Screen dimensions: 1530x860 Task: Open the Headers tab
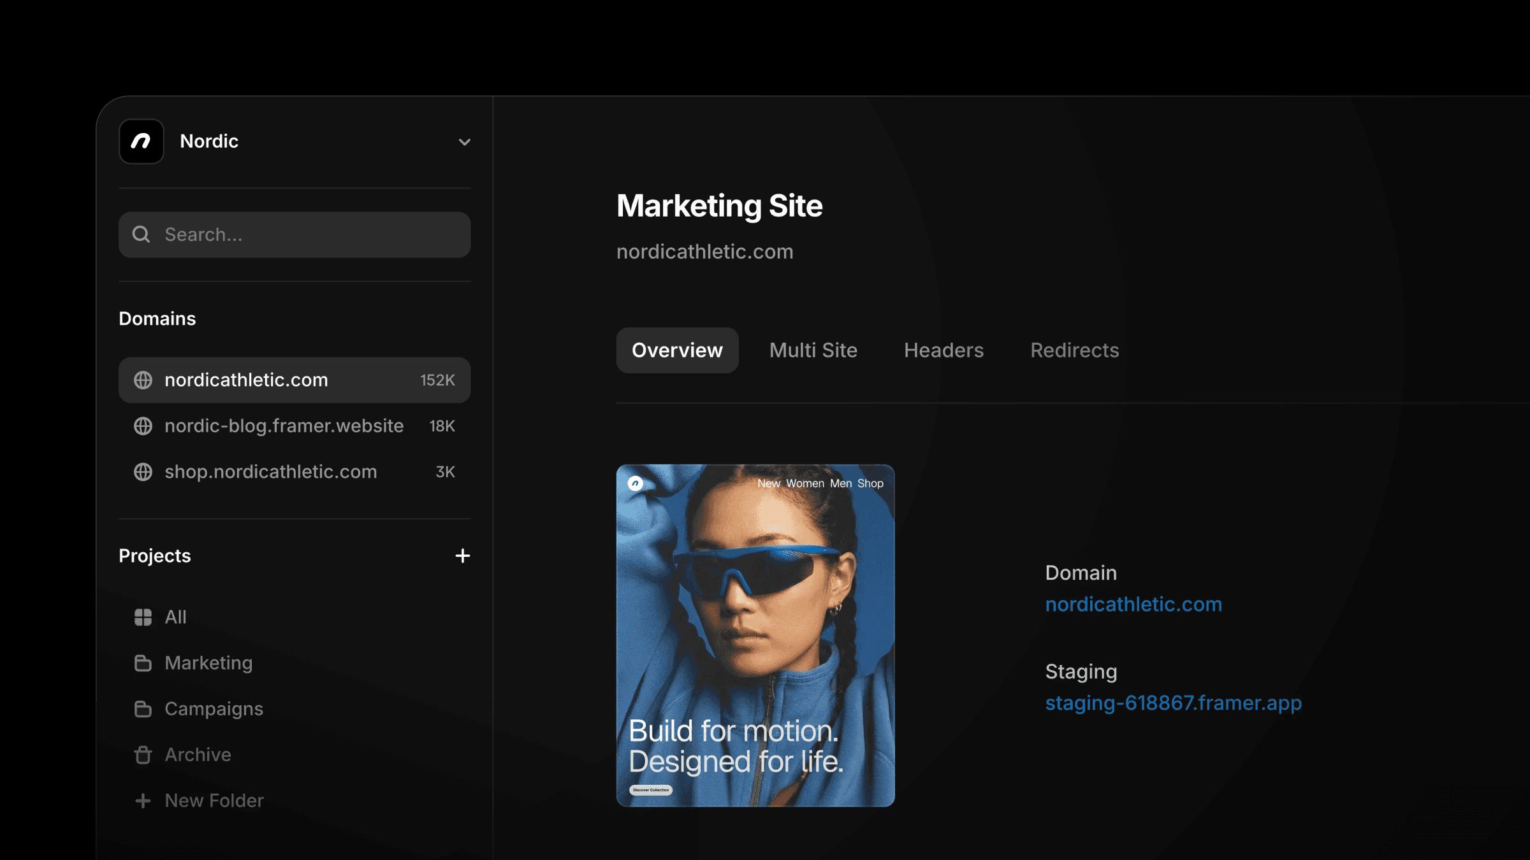[943, 350]
